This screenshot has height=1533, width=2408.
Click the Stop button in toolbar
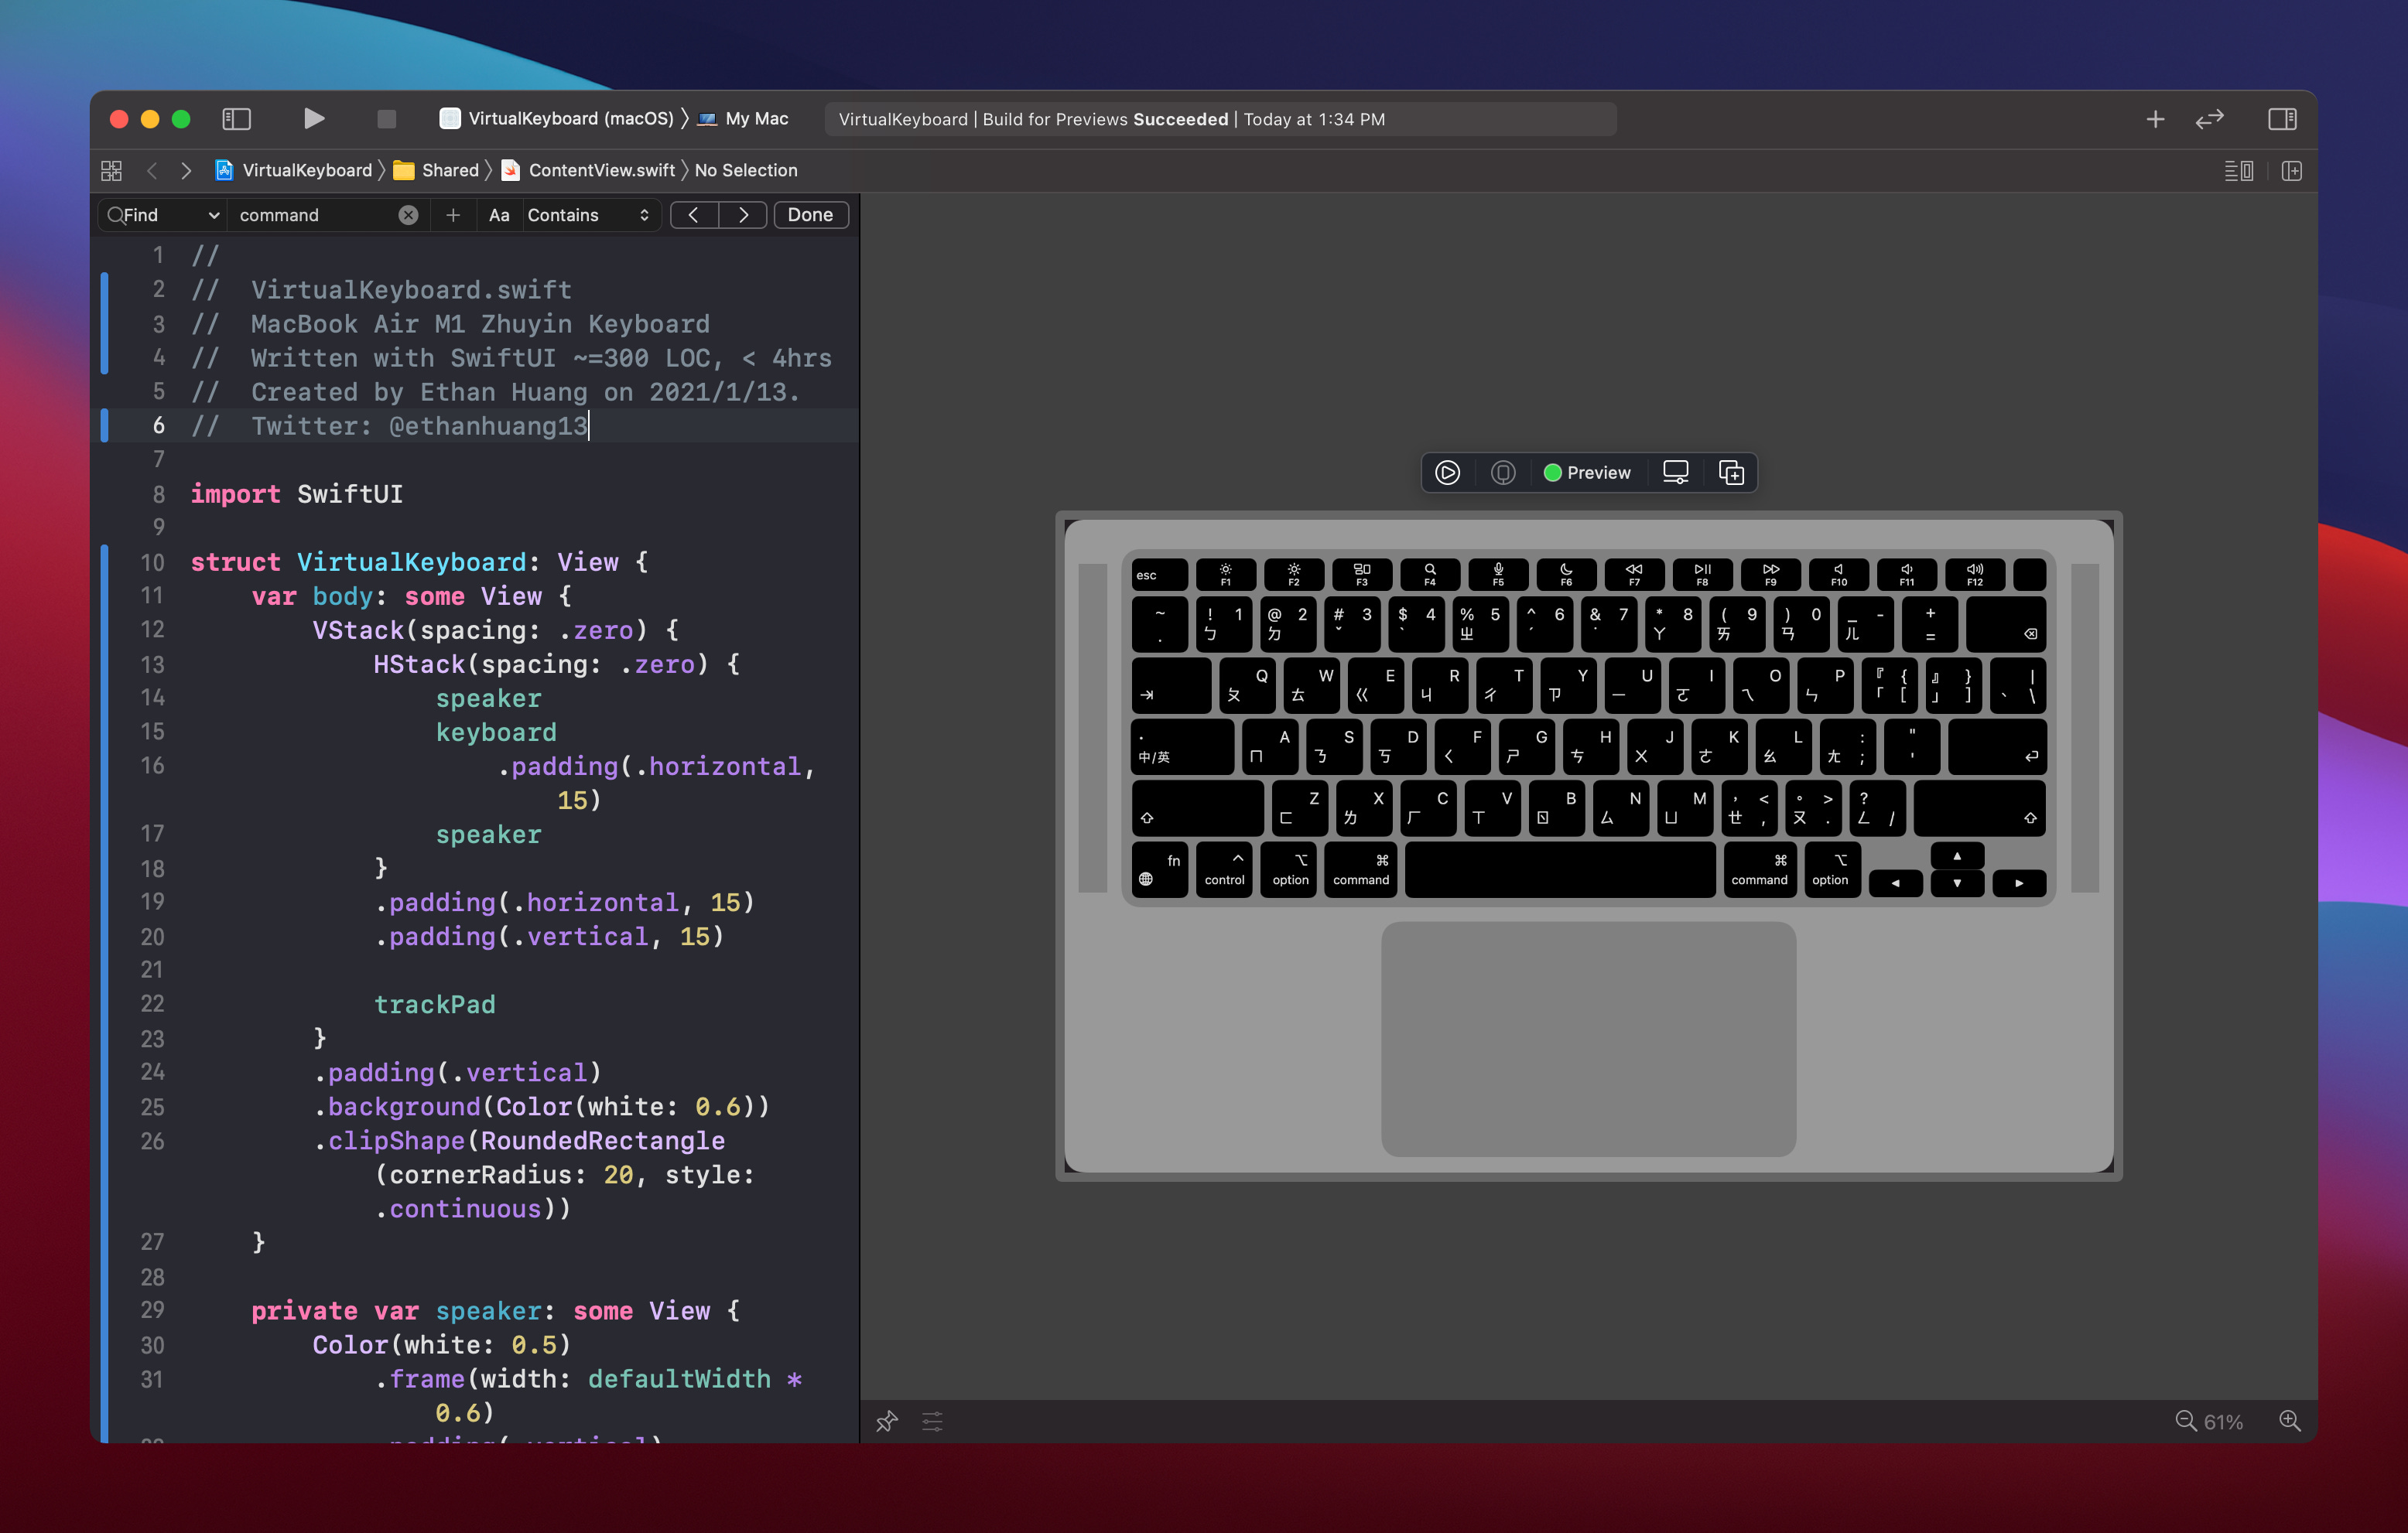click(x=386, y=119)
